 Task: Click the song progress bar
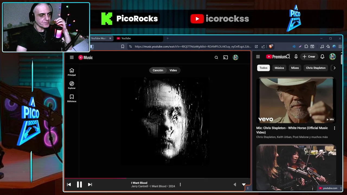tap(157, 178)
